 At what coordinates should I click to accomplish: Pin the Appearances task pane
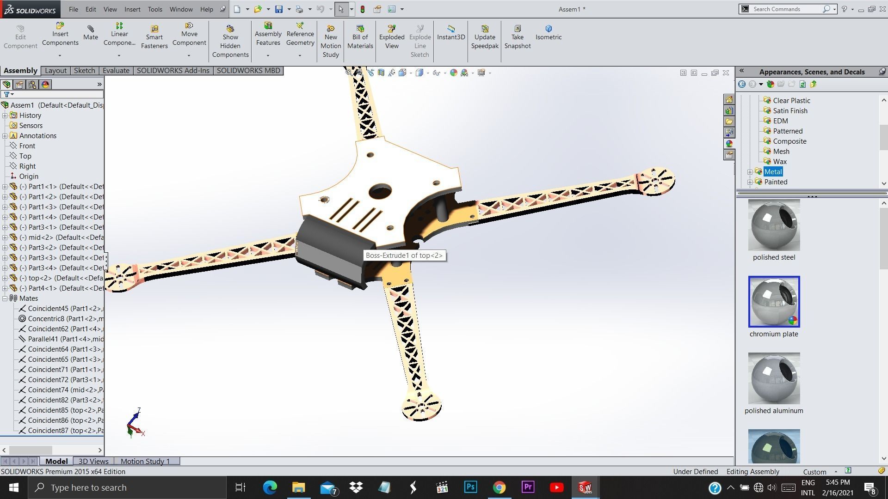click(882, 72)
